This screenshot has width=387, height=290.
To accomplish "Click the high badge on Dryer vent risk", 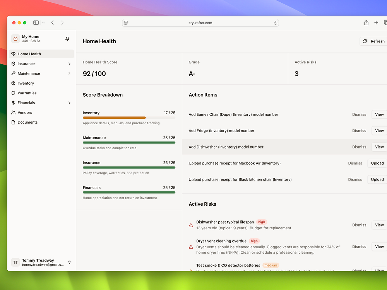I will pos(254,241).
